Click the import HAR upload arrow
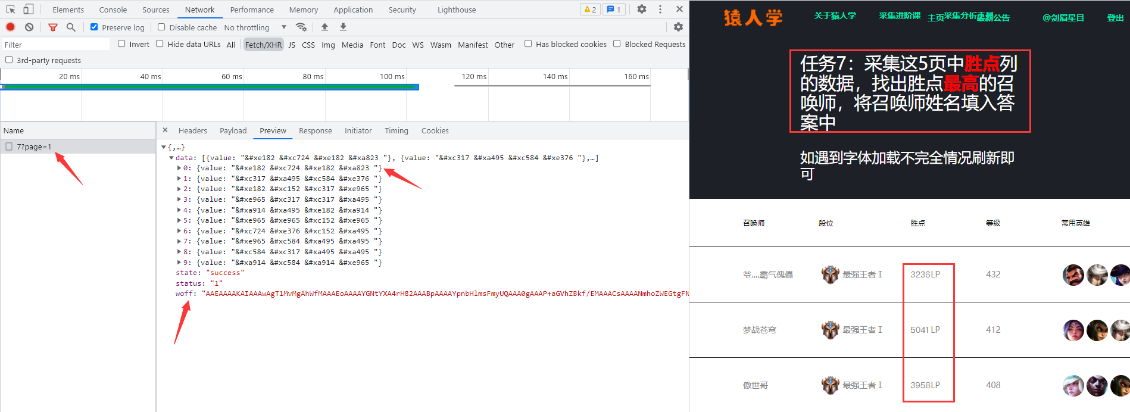Screen dimensions: 1130x412 (x=324, y=27)
